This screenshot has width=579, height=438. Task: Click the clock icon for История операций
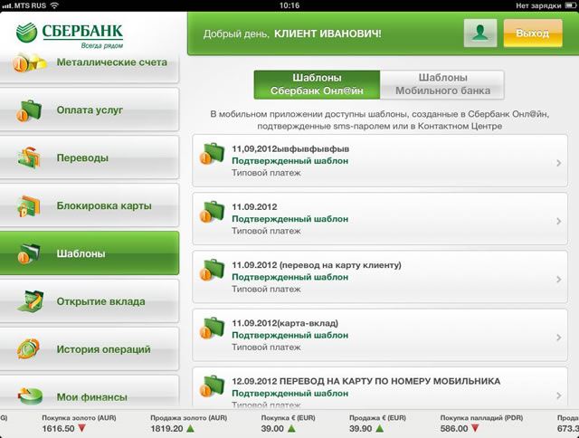click(28, 349)
